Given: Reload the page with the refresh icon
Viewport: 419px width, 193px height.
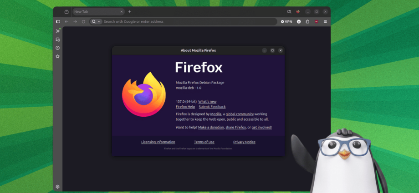Looking at the screenshot, I should tap(83, 22).
